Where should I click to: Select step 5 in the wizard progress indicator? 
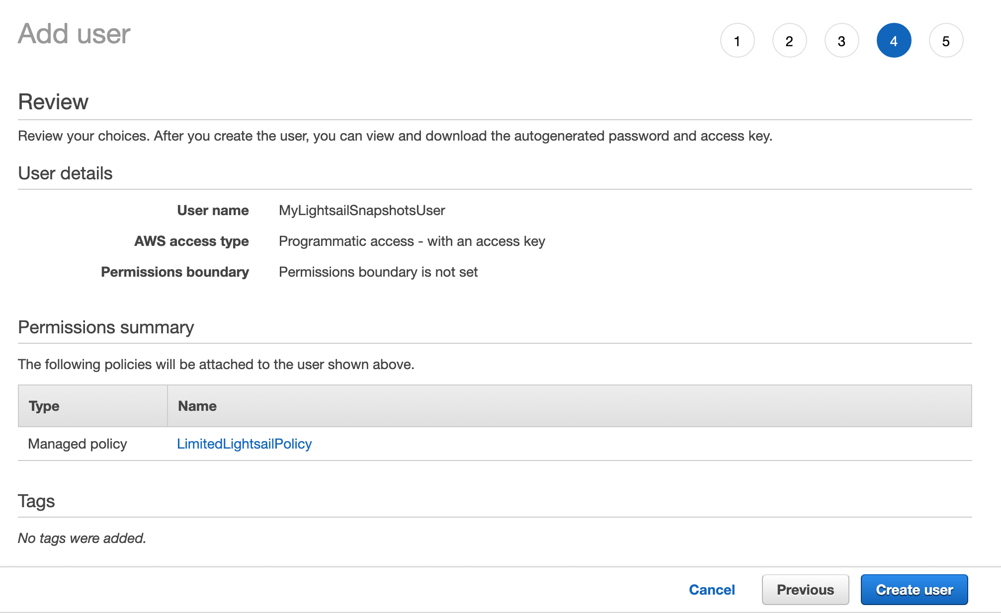[946, 41]
